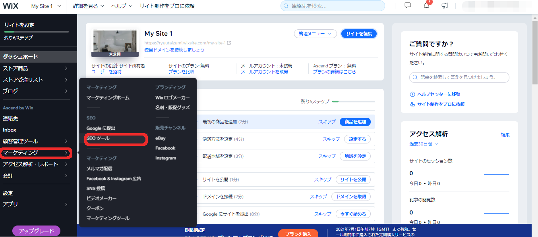Choose マーケティングツール from flyout
Screen dimensions: 538x237
[108, 218]
